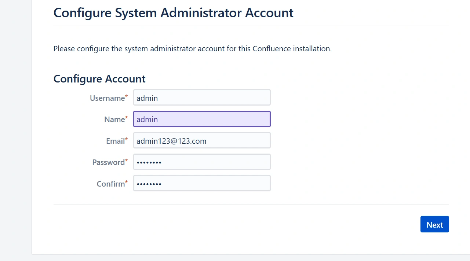Viewport: 470px width, 261px height.
Task: Click the required asterisk beside Email
Action: point(127,140)
